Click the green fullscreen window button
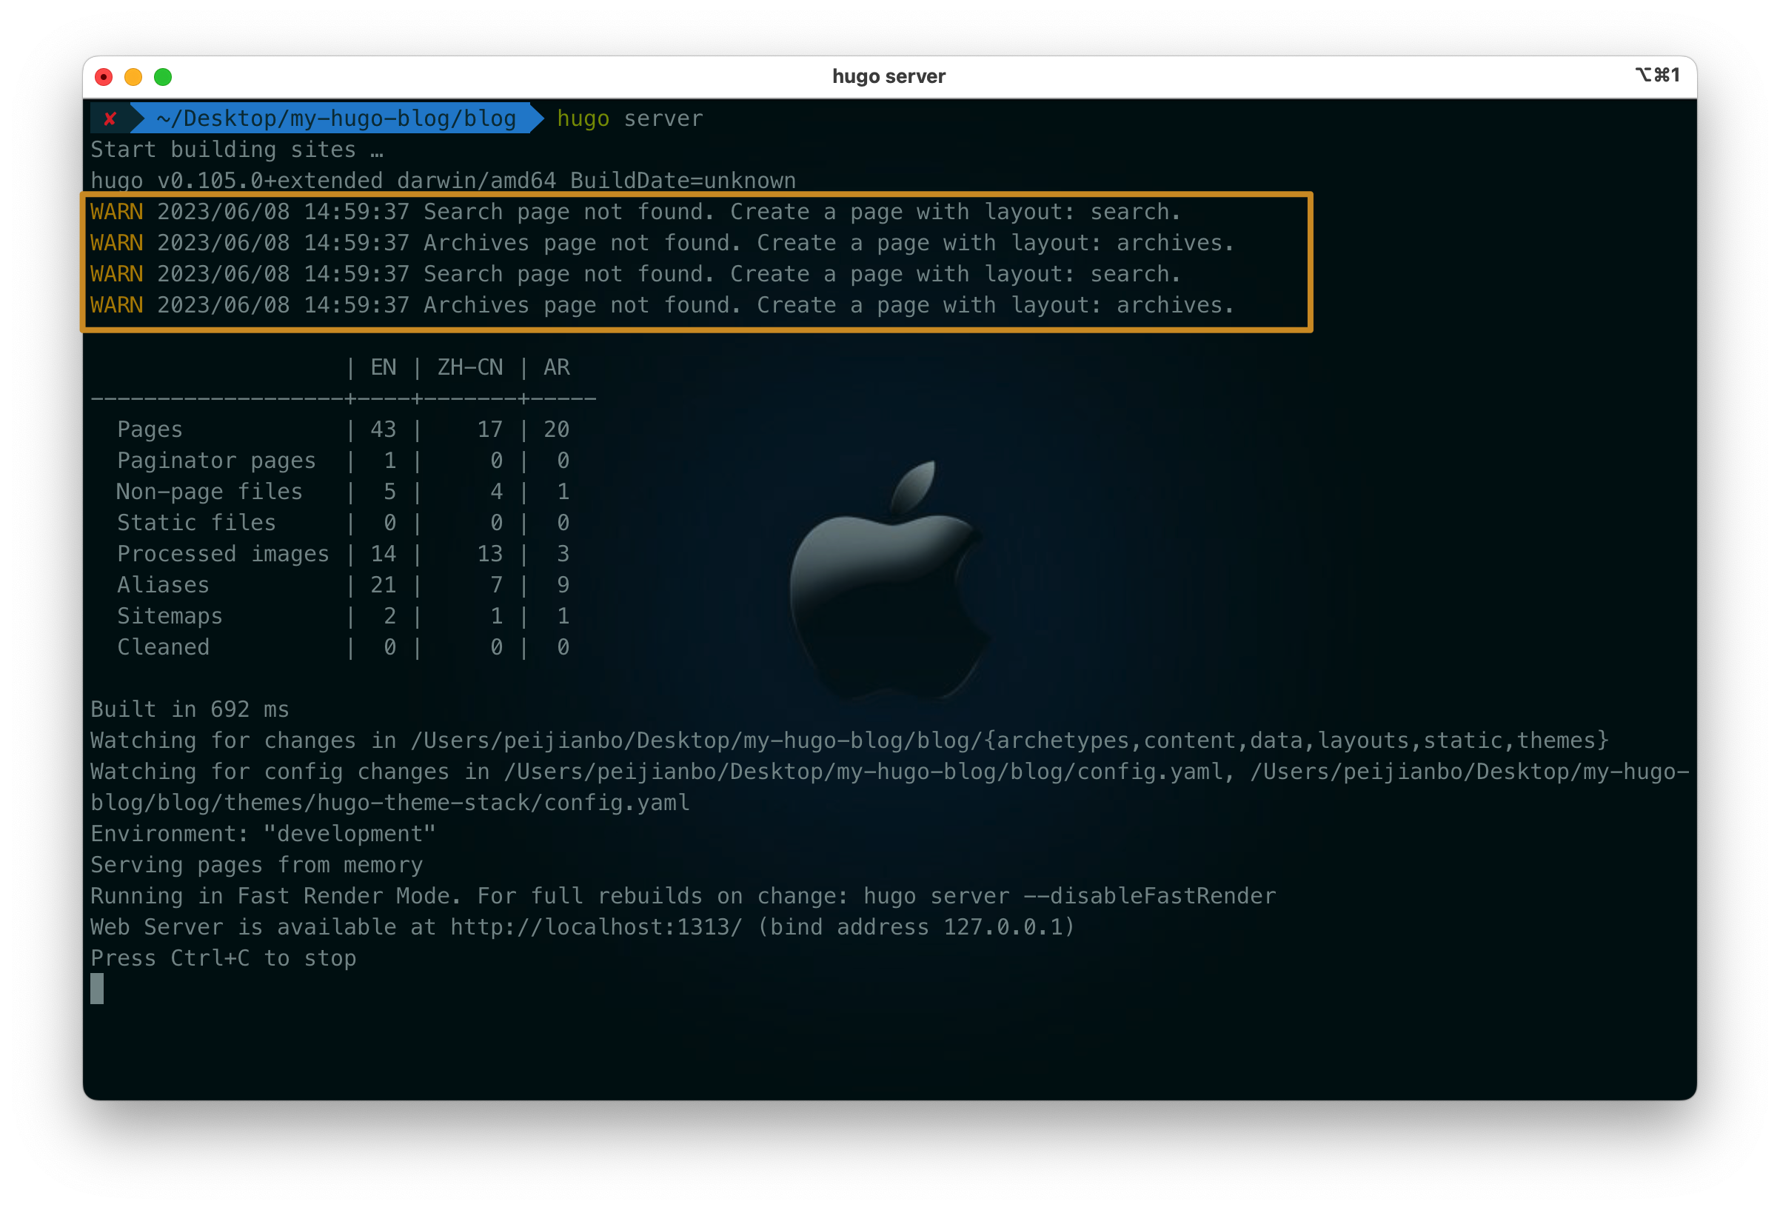The height and width of the screenshot is (1210, 1780). click(x=163, y=76)
